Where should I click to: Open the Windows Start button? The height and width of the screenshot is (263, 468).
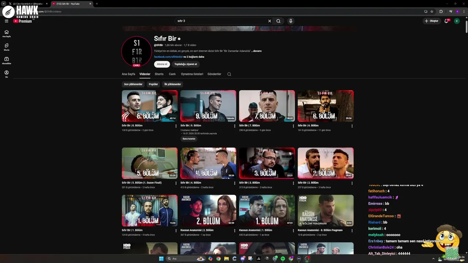click(161, 259)
